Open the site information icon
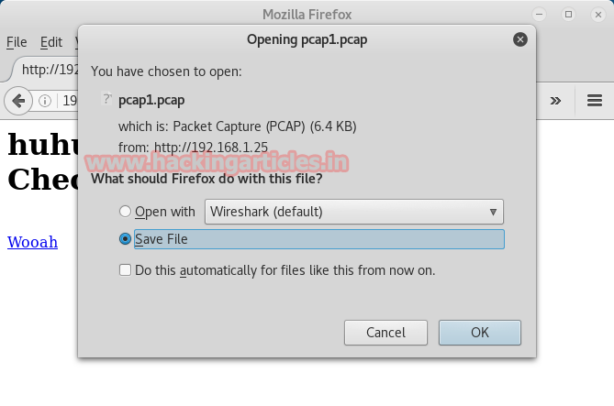The image size is (614, 406). point(45,101)
